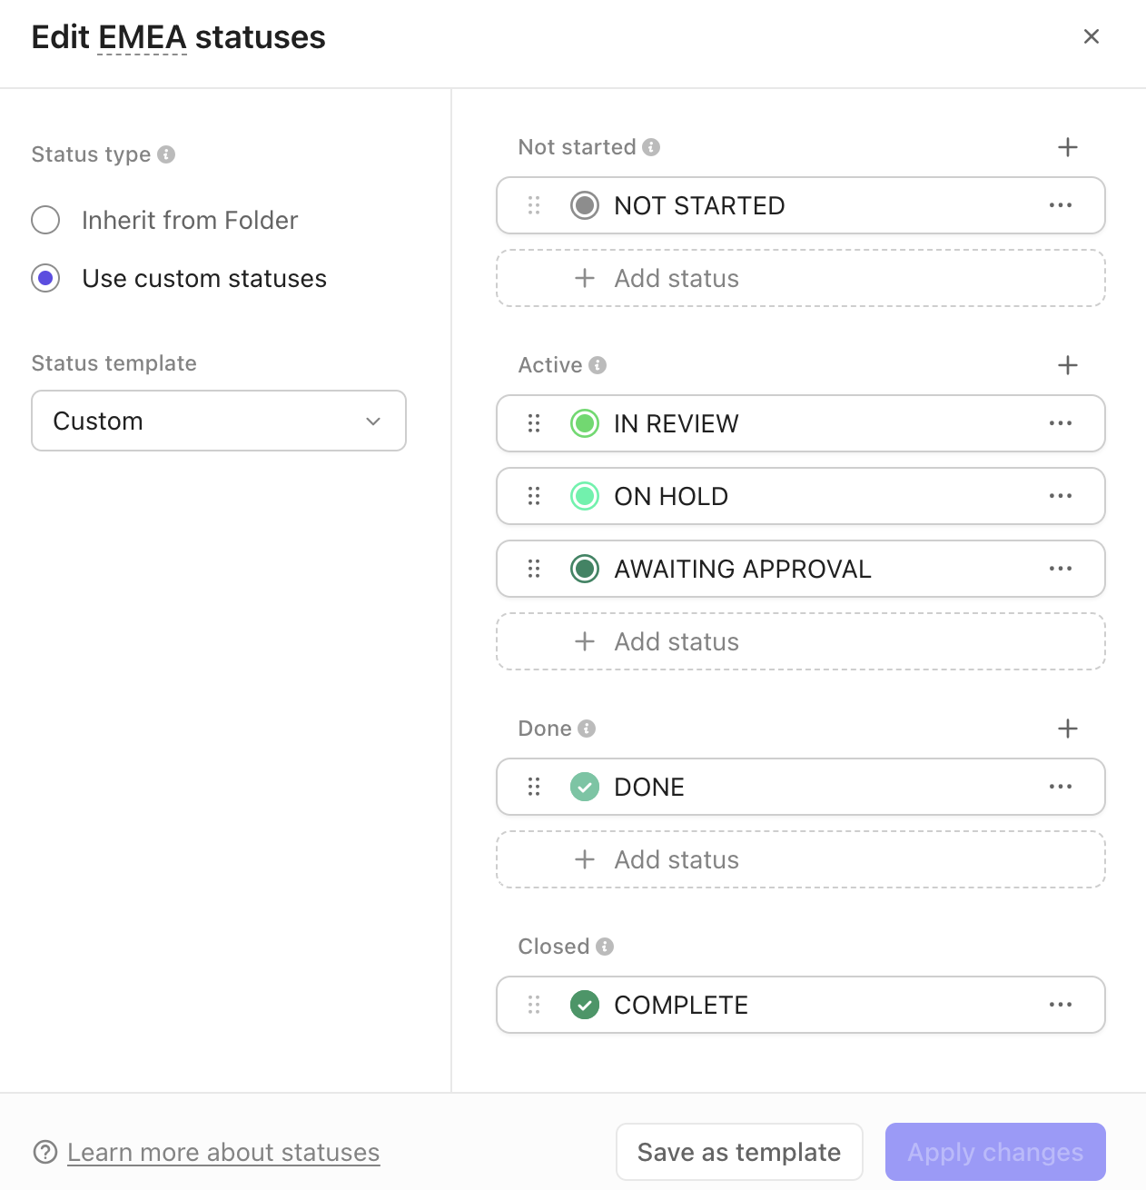Click the drag handle on ON HOLD status
Screen dimensions: 1146x1190
pyautogui.click(x=534, y=496)
